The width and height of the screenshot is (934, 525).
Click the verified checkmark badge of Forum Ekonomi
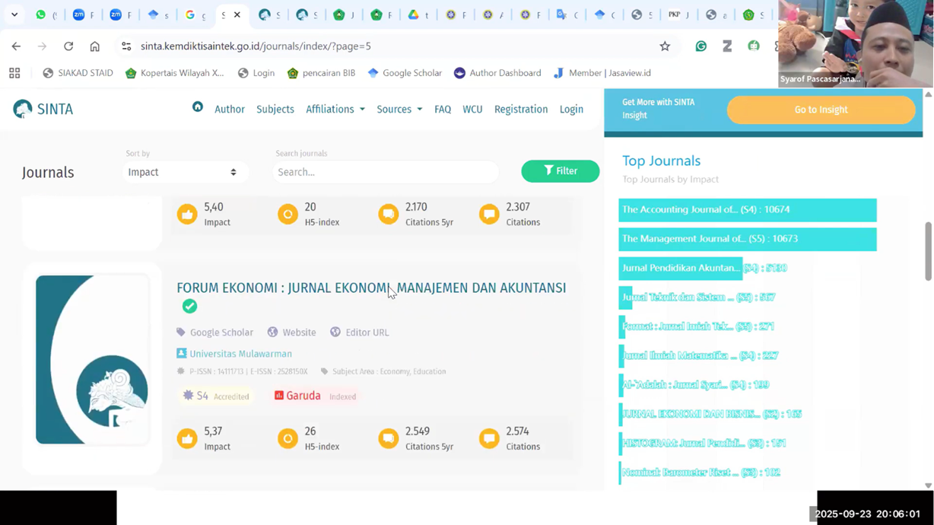point(189,306)
